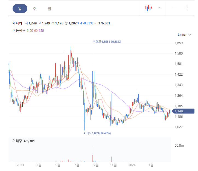Screen dimensions: 198x171
Task: Zoom out with the minus icon
Action: click(x=175, y=8)
